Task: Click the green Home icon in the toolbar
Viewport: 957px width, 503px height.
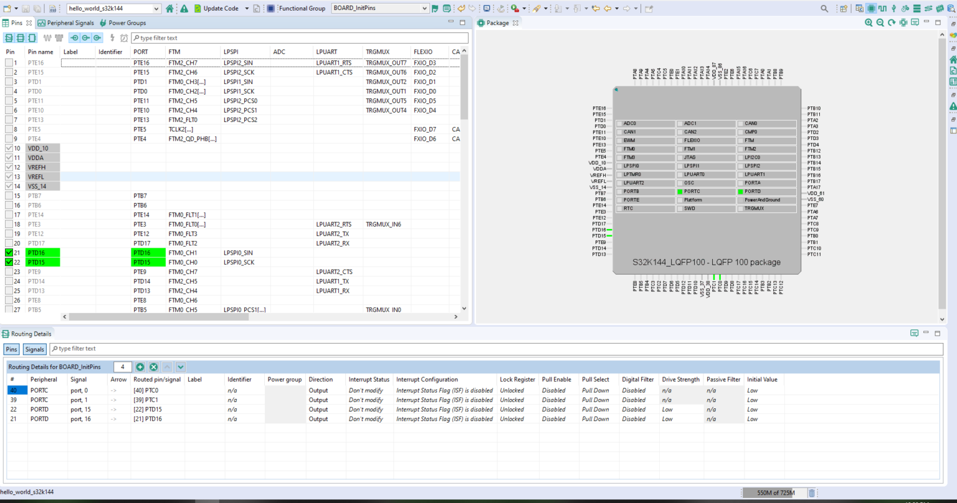Action: (169, 9)
